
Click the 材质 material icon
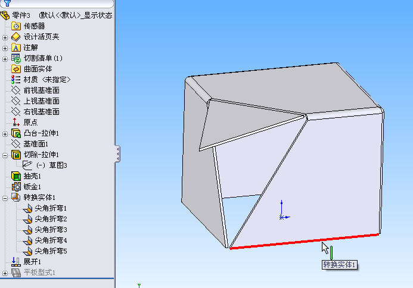tap(16, 80)
